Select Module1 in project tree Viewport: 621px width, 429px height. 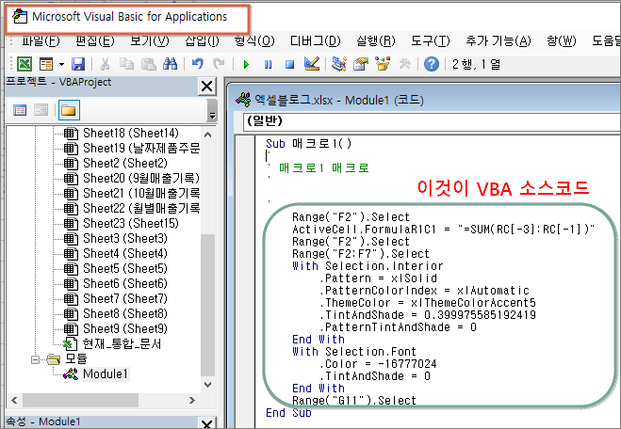click(106, 373)
